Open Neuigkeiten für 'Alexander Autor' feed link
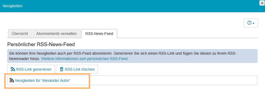 pyautogui.click(x=43, y=80)
